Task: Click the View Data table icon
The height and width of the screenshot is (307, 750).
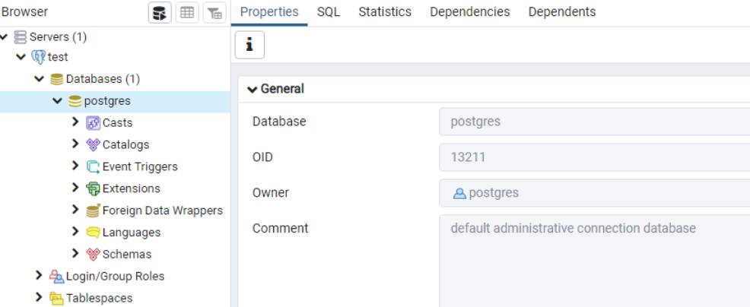Action: (187, 13)
